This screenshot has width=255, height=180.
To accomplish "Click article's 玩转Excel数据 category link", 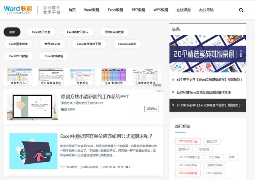I will (90, 167).
